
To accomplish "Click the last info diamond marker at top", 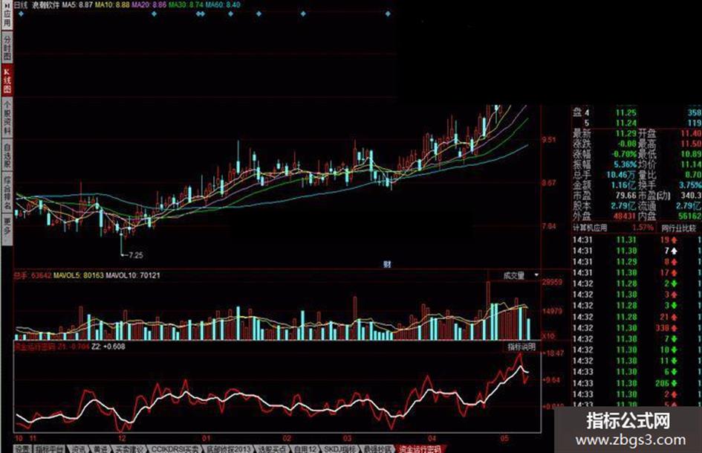I will [388, 14].
